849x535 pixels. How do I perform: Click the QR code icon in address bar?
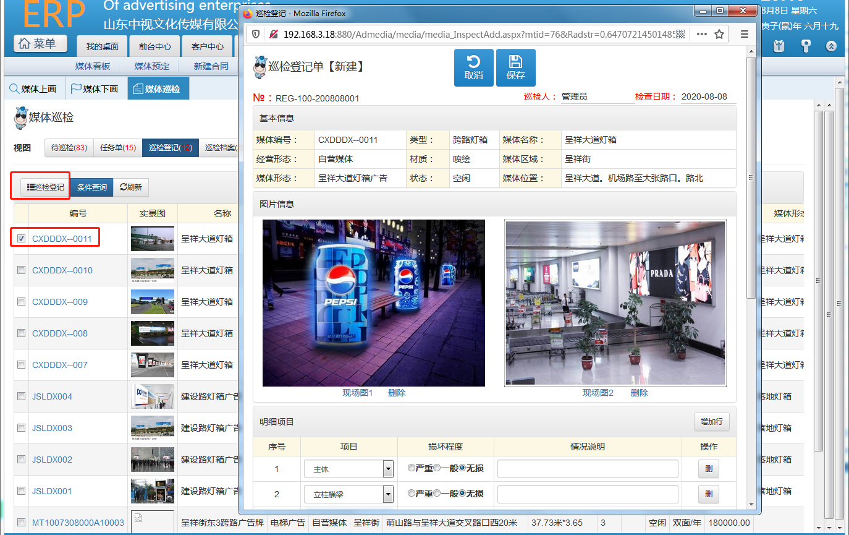(680, 34)
